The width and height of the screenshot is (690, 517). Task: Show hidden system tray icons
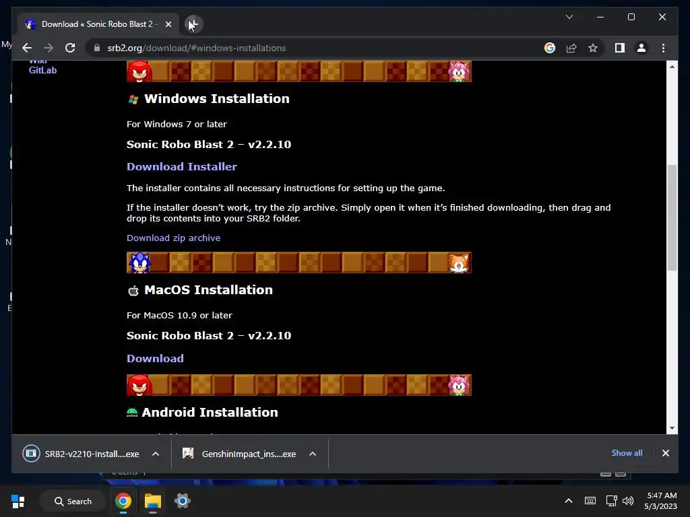pyautogui.click(x=569, y=501)
